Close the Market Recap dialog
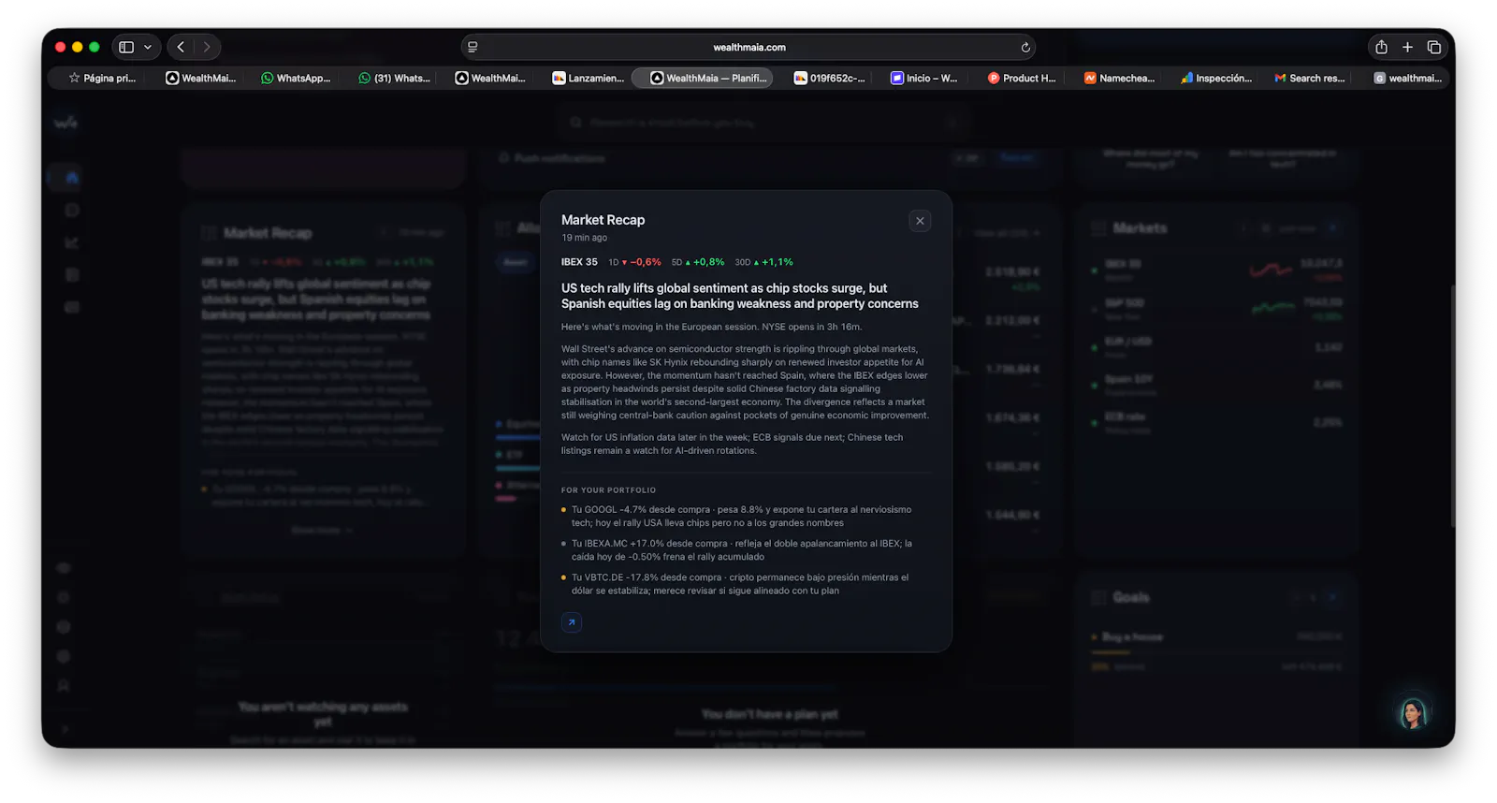1497x803 pixels. (x=920, y=221)
